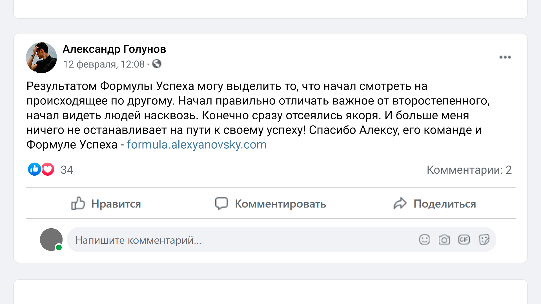View the 34 reactions count

click(67, 170)
